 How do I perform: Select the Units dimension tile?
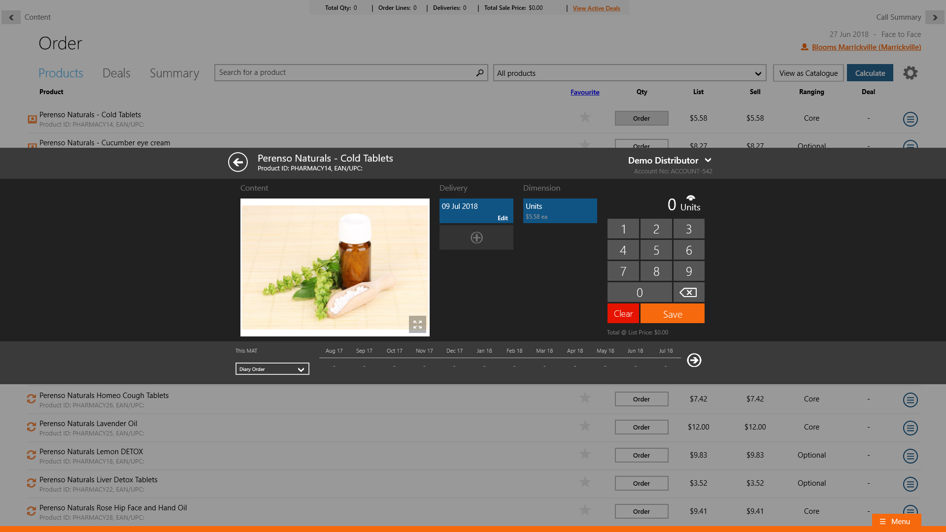pos(560,211)
